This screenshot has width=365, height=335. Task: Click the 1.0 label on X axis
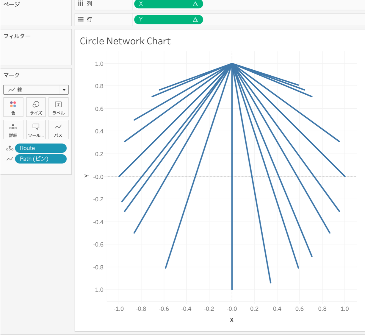tap(344, 309)
